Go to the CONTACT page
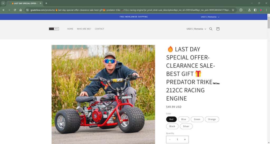 click(99, 29)
